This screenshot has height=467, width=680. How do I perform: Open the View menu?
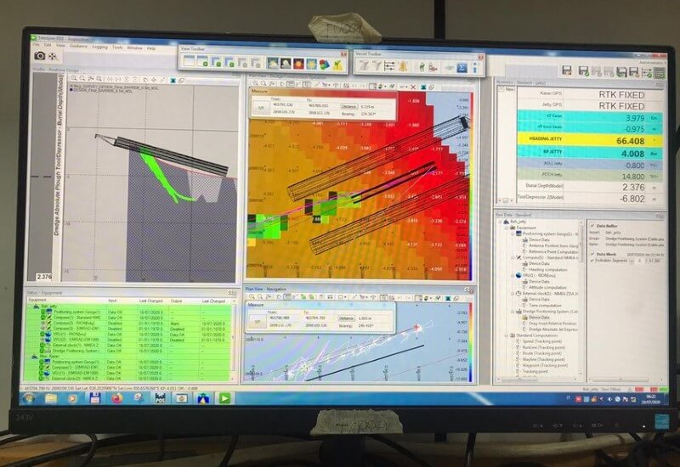(60, 45)
